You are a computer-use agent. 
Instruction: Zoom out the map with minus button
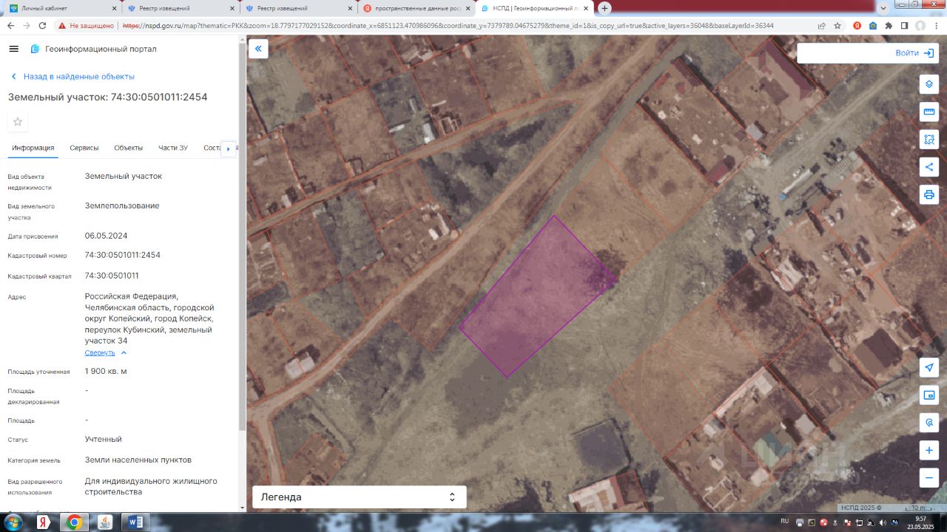[x=929, y=477]
